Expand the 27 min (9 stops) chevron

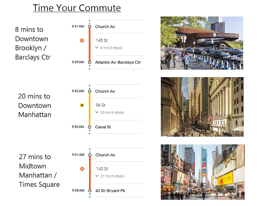[x=97, y=176]
